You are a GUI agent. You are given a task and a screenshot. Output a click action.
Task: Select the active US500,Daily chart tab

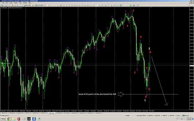click(51, 113)
